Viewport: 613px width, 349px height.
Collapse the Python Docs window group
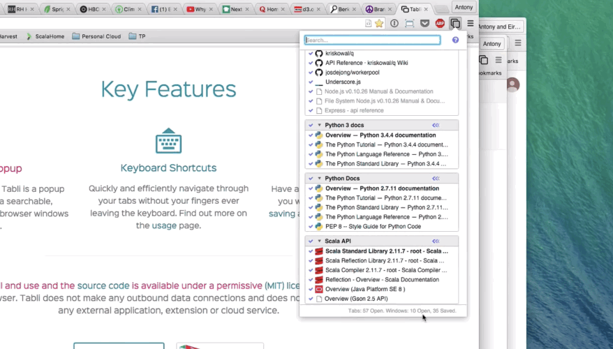click(x=319, y=178)
